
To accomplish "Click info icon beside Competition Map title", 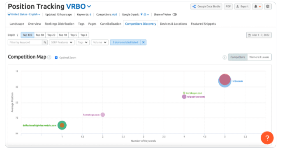I will pos(49,58).
